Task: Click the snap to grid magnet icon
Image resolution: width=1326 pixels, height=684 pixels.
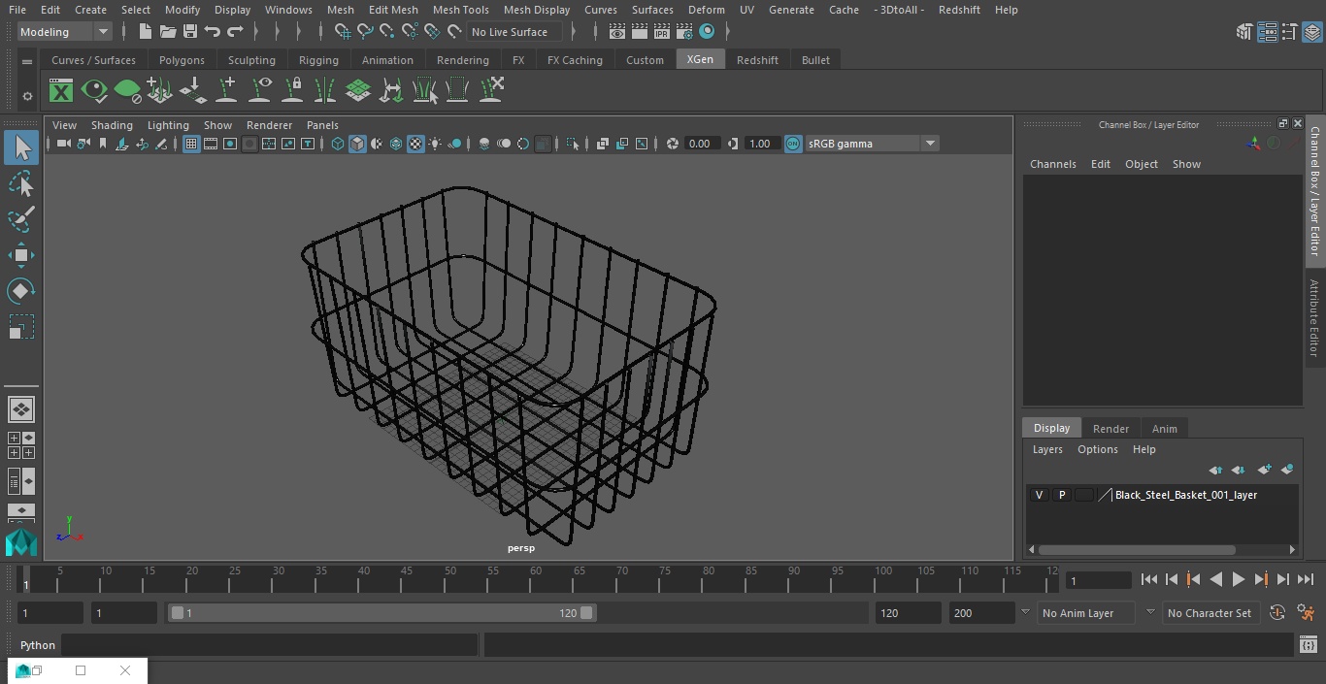Action: 343,32
